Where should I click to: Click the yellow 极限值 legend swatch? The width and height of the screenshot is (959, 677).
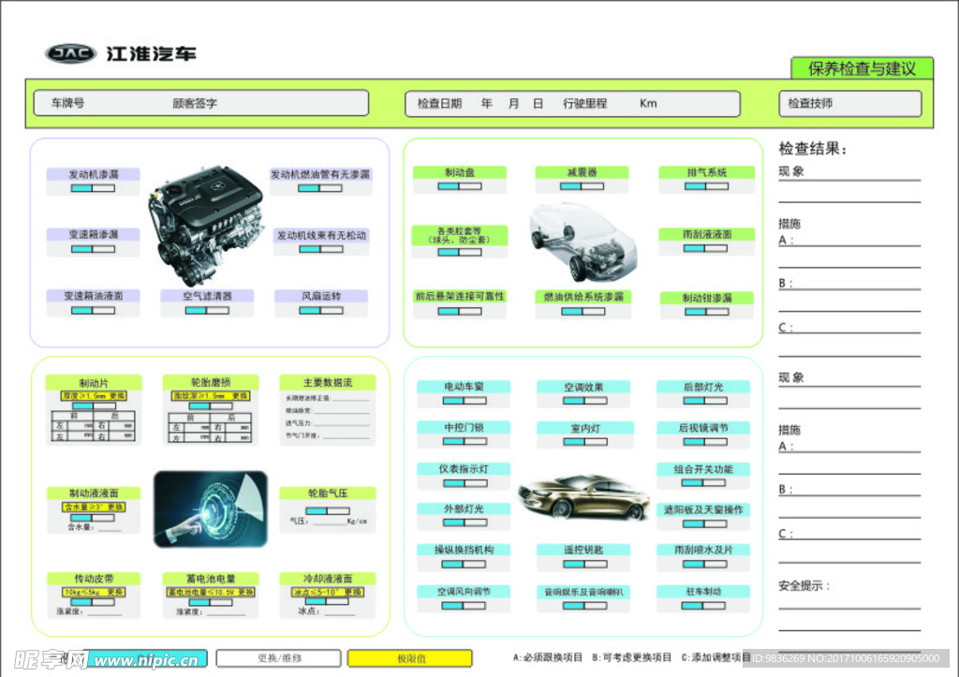(x=409, y=658)
